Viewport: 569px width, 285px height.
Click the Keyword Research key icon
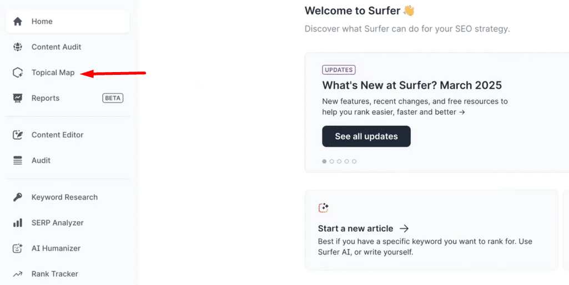pos(18,197)
